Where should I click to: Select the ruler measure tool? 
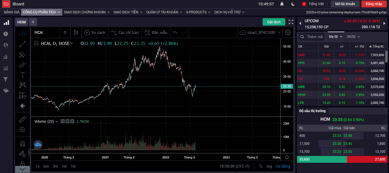point(22,119)
